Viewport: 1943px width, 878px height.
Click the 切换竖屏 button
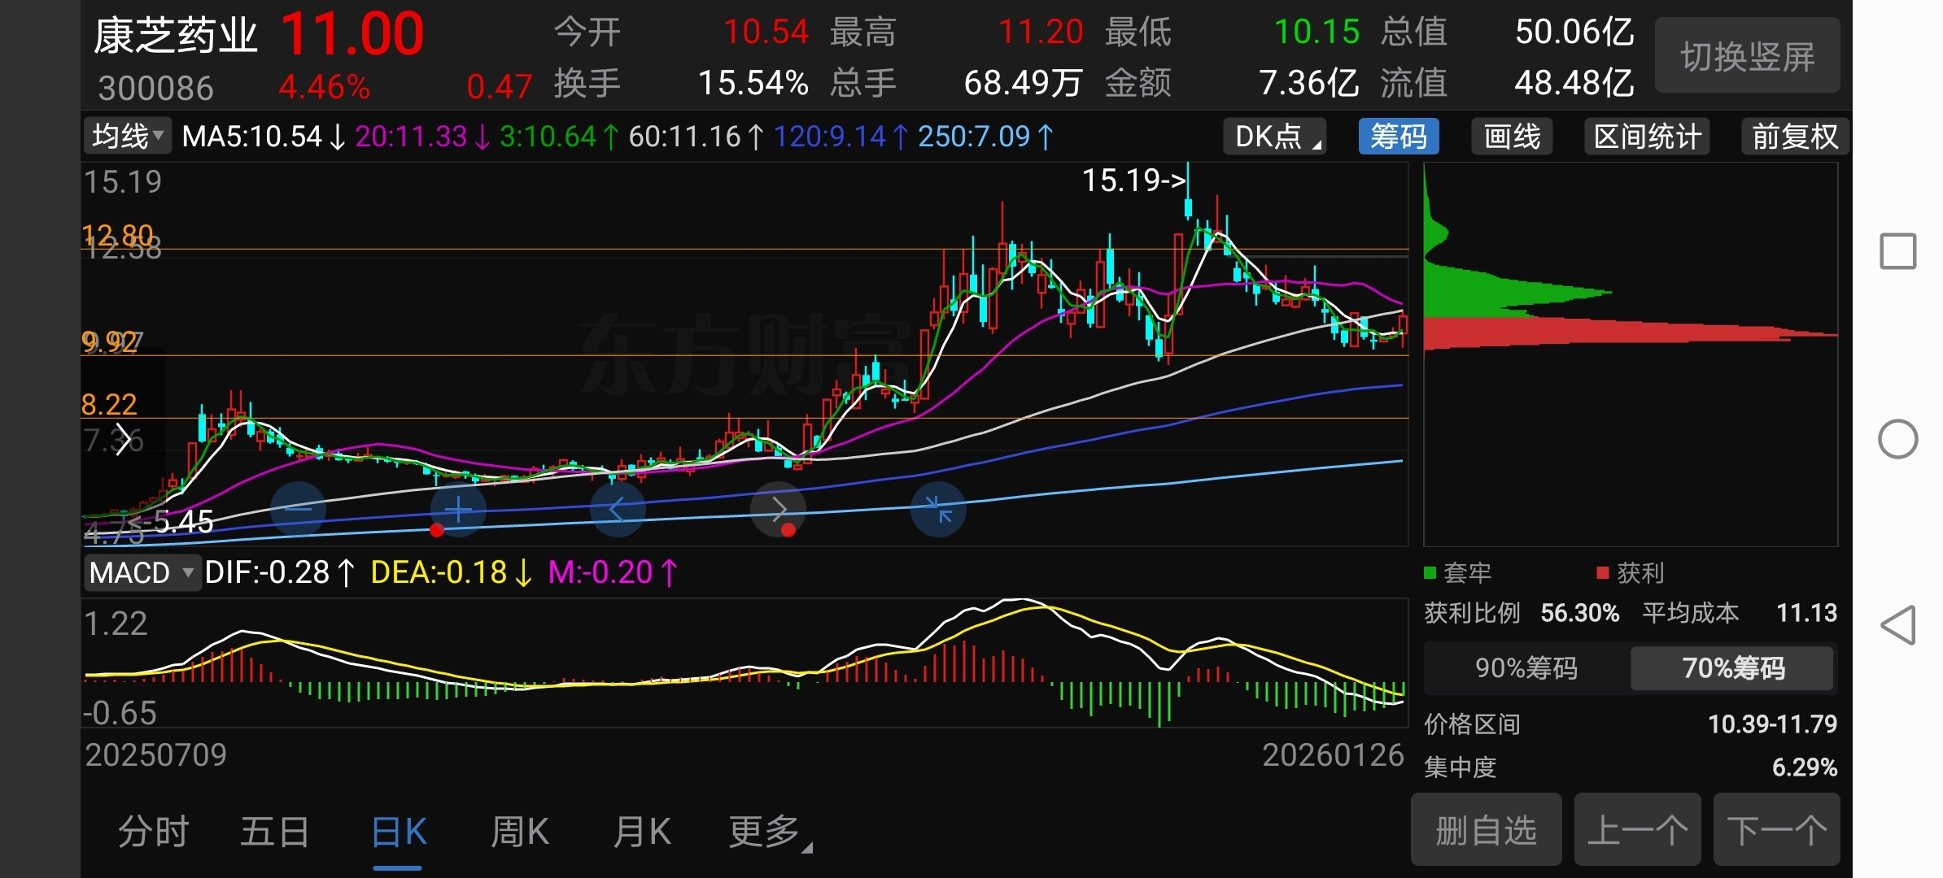(x=1747, y=56)
